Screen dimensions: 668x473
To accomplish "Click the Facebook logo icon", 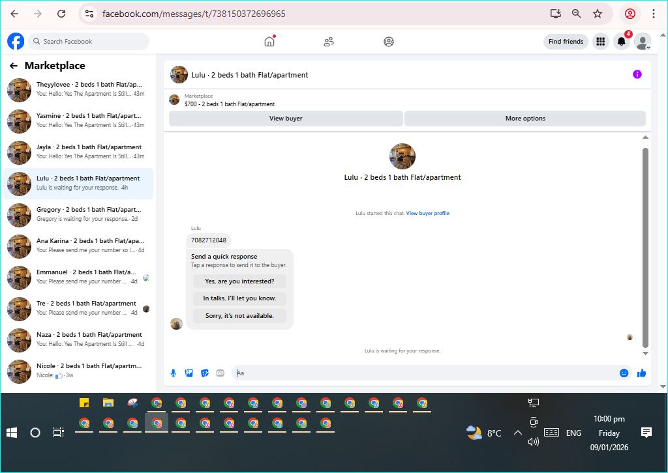I will [x=16, y=41].
